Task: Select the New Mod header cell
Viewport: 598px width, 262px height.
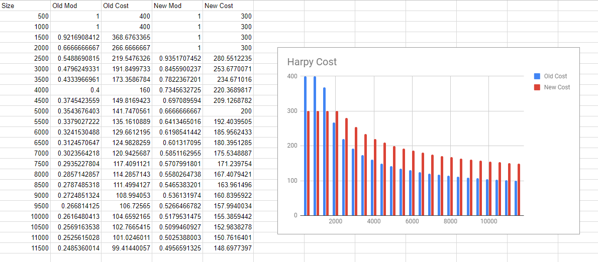Action: coord(177,6)
